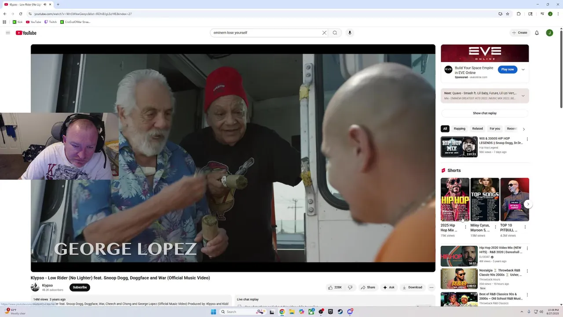Open options for the 2025 Hip Hop Mix short

[x=465, y=227]
